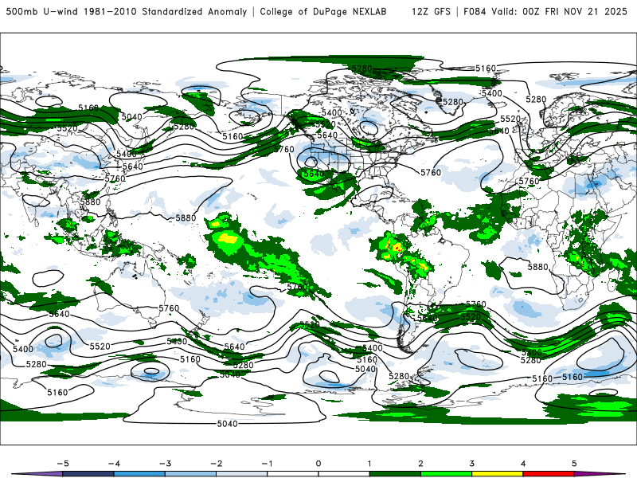Click the colorbar tick label "-3"

[165, 464]
